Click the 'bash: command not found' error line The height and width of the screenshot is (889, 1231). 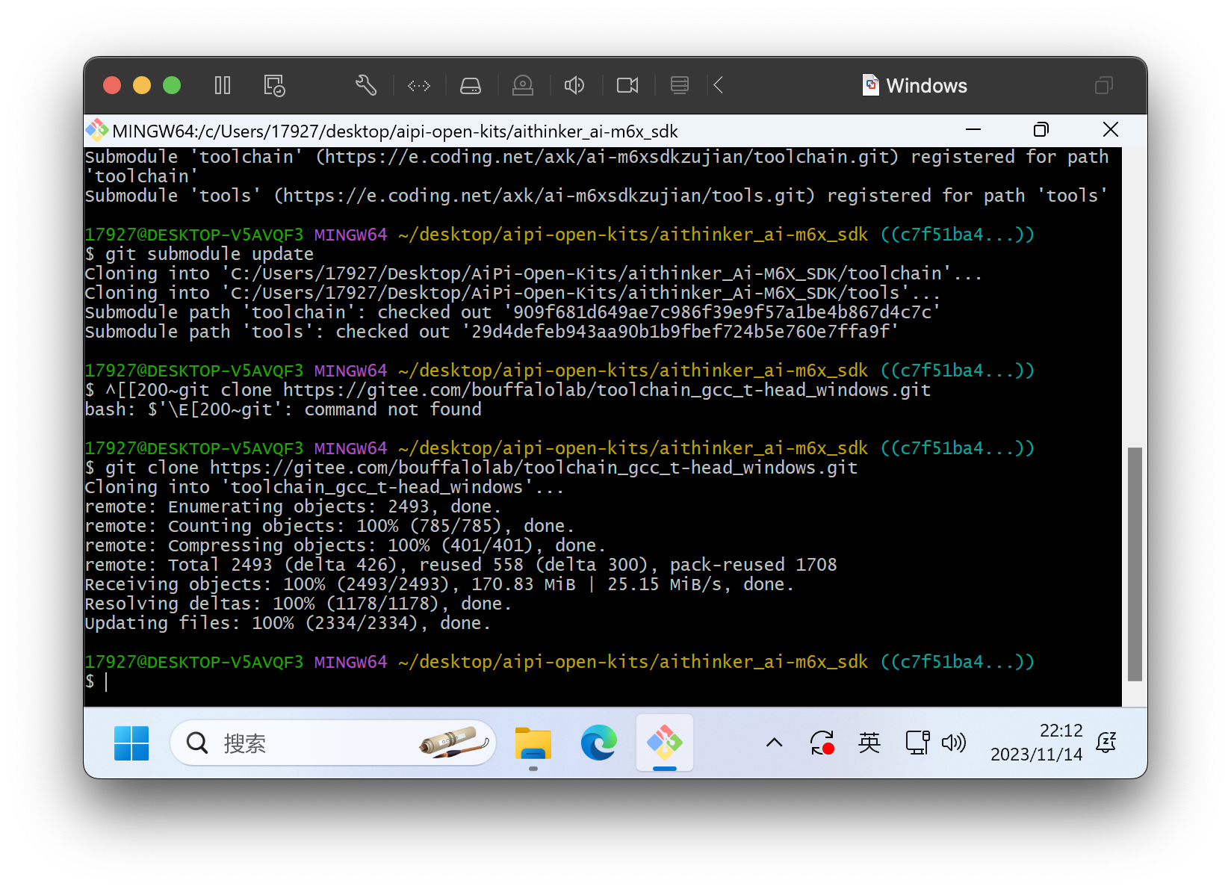[283, 409]
